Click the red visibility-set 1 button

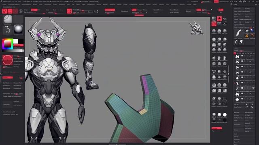click(x=235, y=53)
